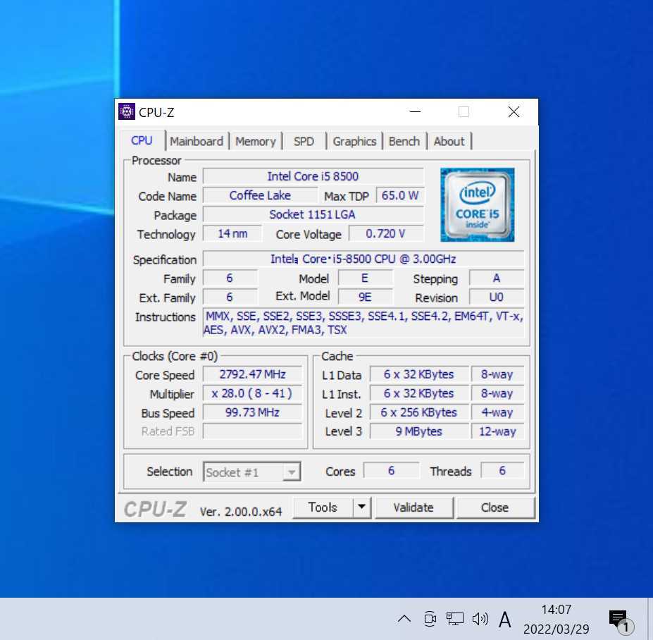Click the Core Voltage value 0.720 V

[385, 234]
